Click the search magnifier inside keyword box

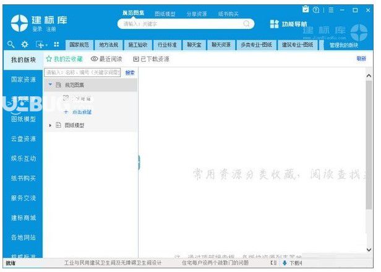coord(246,23)
